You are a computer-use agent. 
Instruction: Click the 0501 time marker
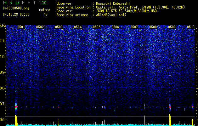pos(21,27)
